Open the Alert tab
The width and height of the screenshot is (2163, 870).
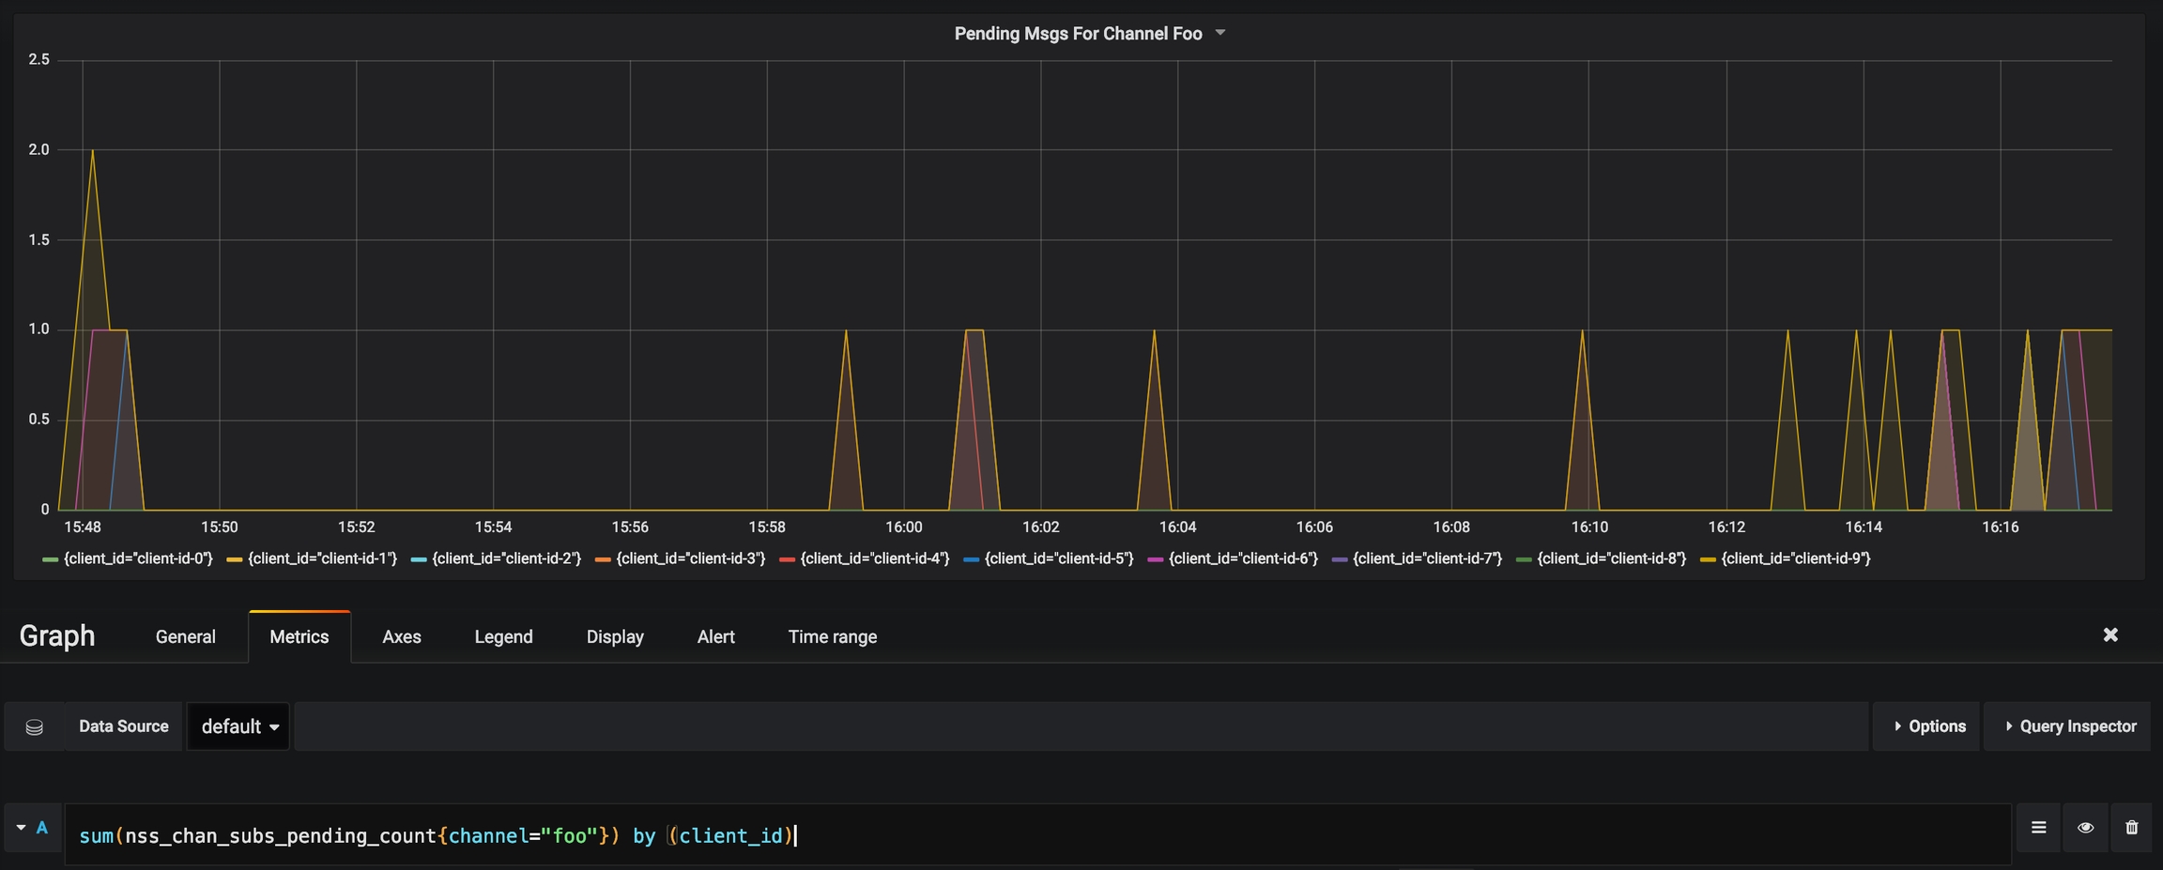(715, 637)
